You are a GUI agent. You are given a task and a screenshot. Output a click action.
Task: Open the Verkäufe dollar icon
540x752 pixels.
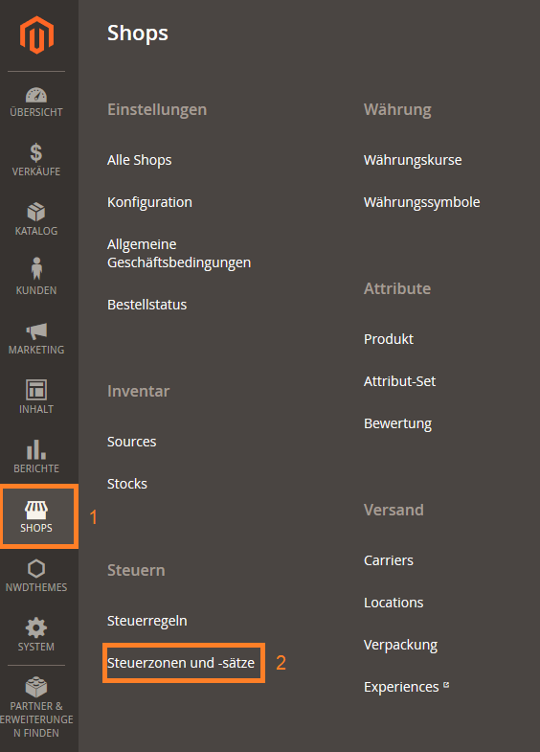(x=36, y=153)
